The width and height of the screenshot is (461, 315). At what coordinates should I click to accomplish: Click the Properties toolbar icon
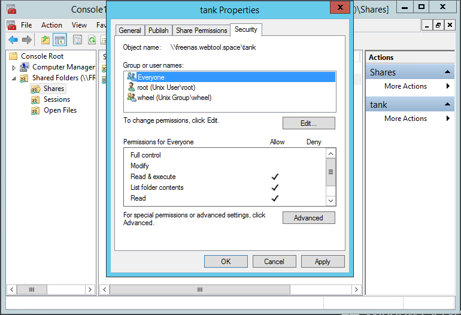point(78,40)
